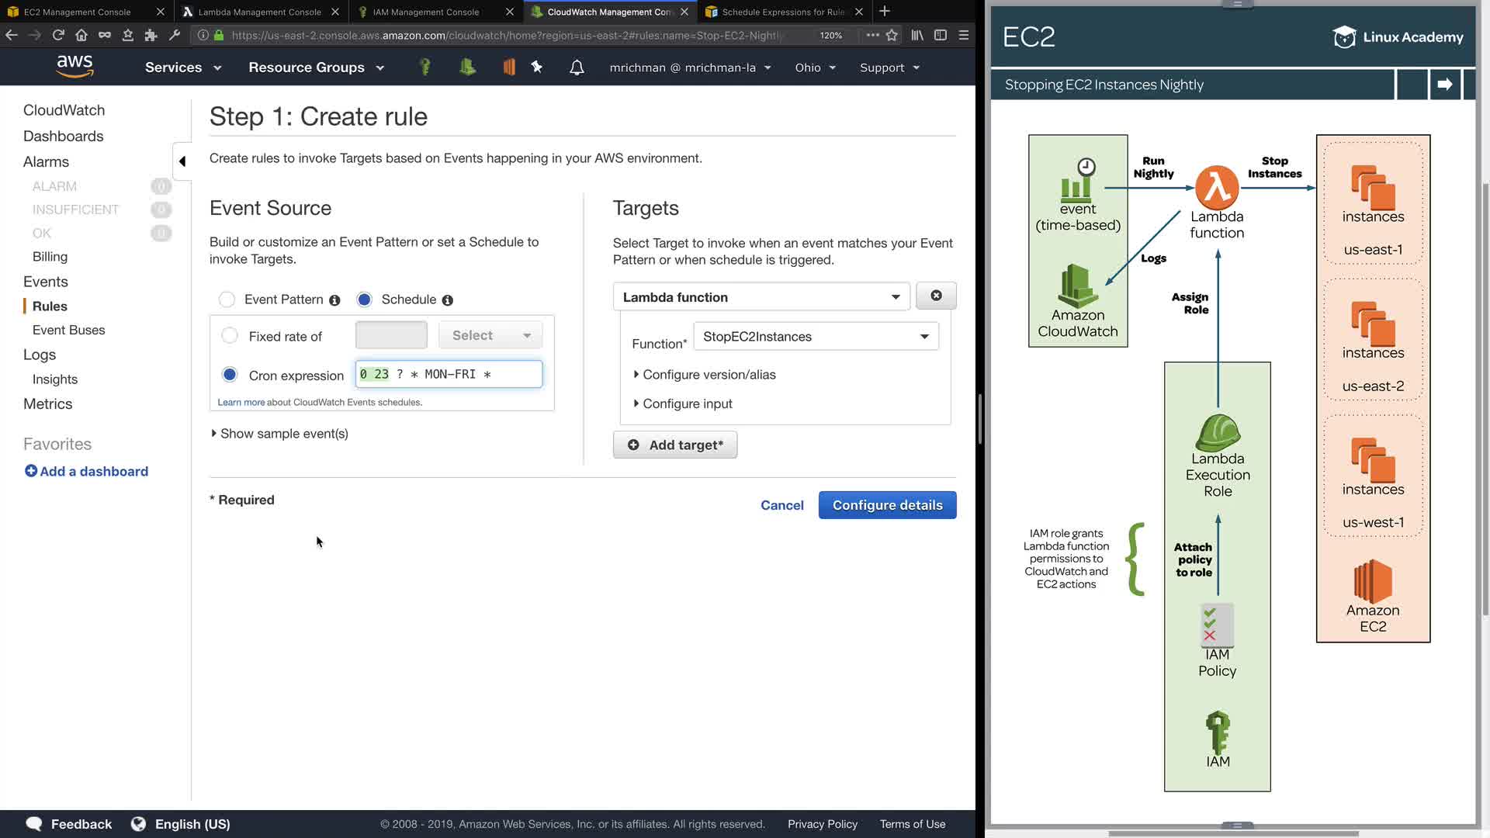Reload page with browser refresh icon
The image size is (1490, 838).
coord(58,35)
